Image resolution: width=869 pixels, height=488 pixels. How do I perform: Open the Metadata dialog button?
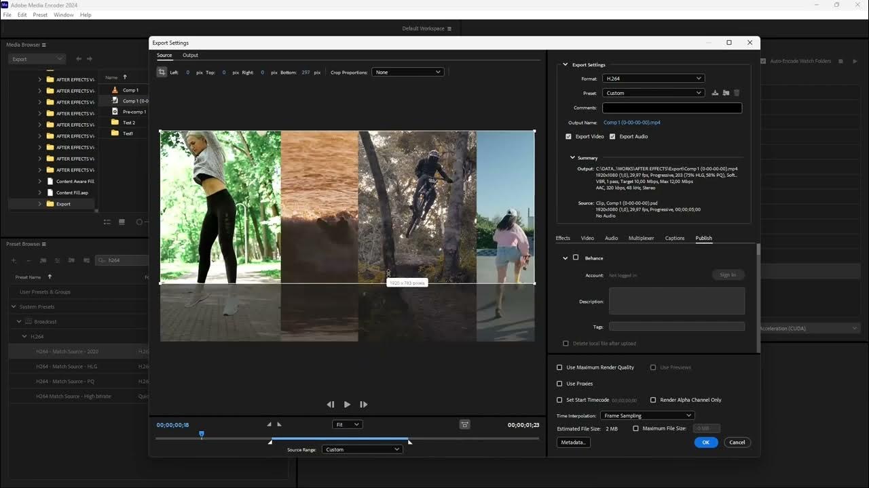point(573,442)
